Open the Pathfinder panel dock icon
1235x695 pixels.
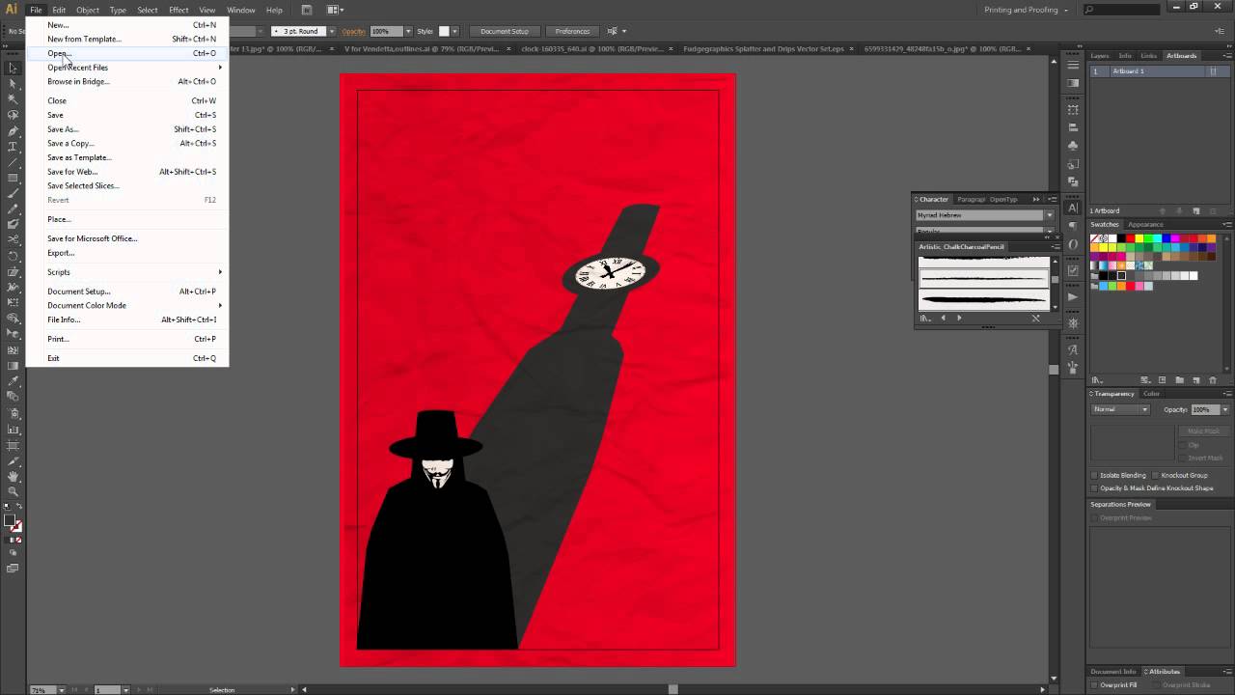point(1073,182)
